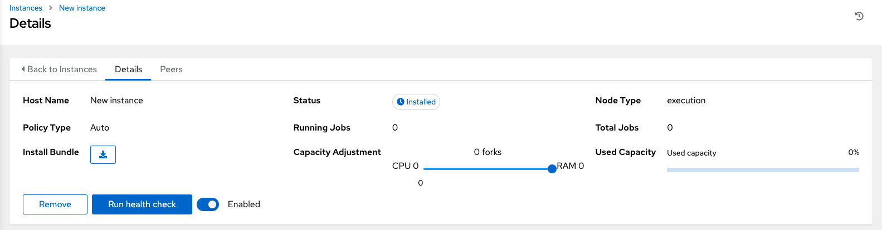Click the Details page heading
Screen dimensions: 882x230
click(30, 23)
